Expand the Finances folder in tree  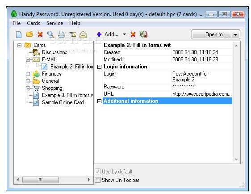28,74
